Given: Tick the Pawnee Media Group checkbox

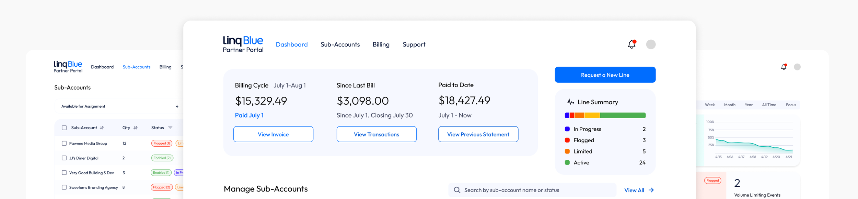Looking at the screenshot, I should coord(64,144).
